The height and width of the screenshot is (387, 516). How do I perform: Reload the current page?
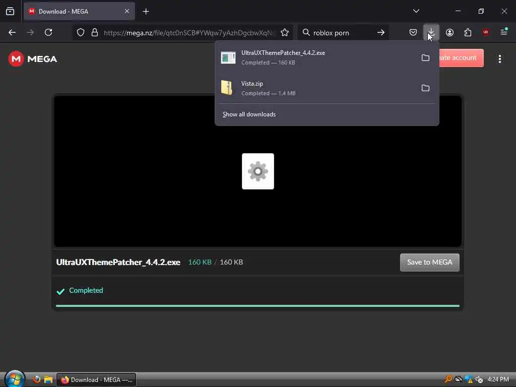point(48,32)
